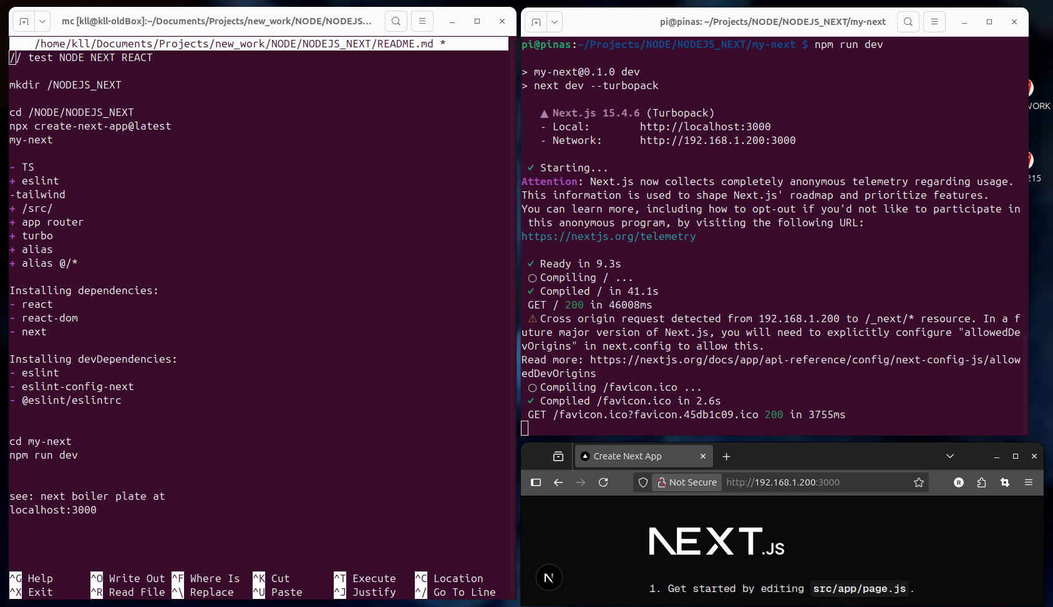This screenshot has width=1053, height=607.
Task: Toggle the browser sidebar
Action: point(536,482)
